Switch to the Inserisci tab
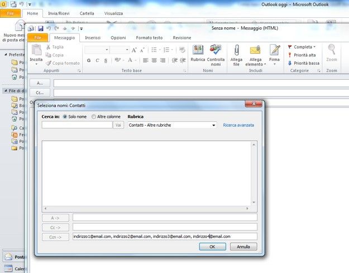The width and height of the screenshot is (349, 273). point(93,37)
